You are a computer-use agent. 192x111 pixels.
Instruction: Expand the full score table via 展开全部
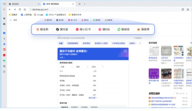click(x=93, y=98)
